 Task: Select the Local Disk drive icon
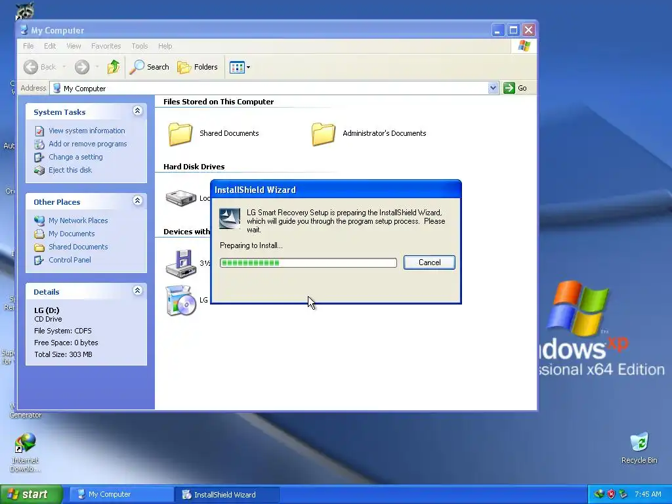181,198
